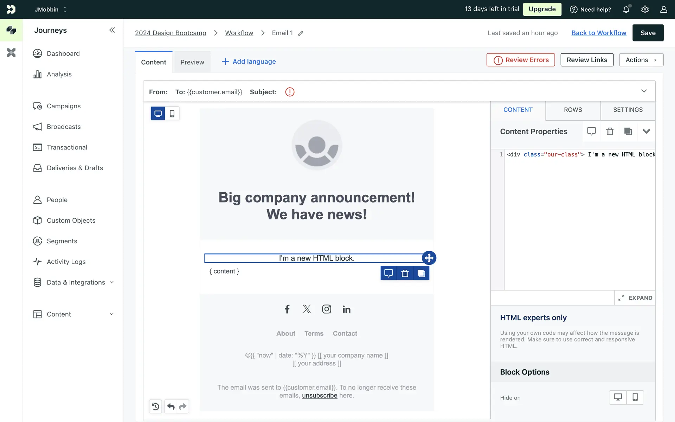Click the history clock icon below canvas
The height and width of the screenshot is (422, 675).
(x=155, y=407)
